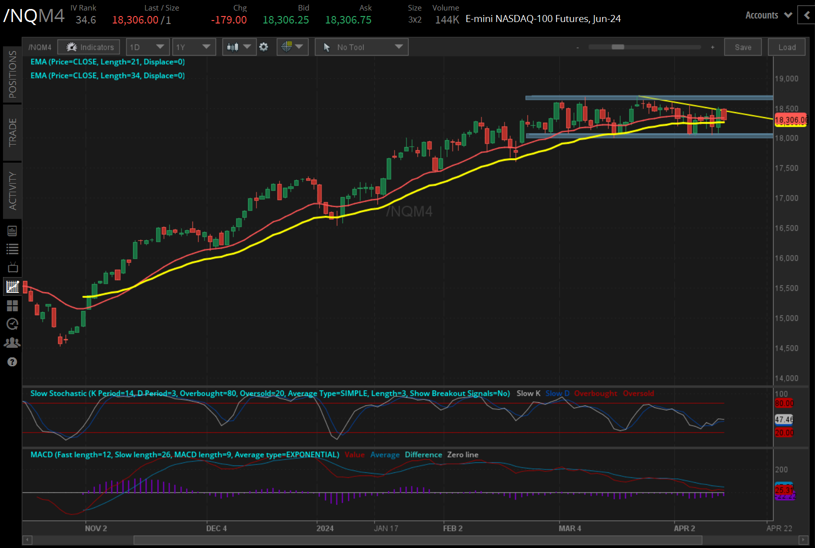815x548 pixels.
Task: Open the history clock icon in sidebar
Action: (12, 324)
